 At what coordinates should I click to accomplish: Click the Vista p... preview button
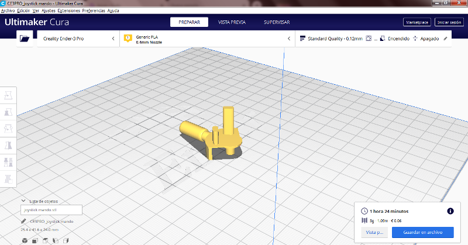(x=374, y=232)
